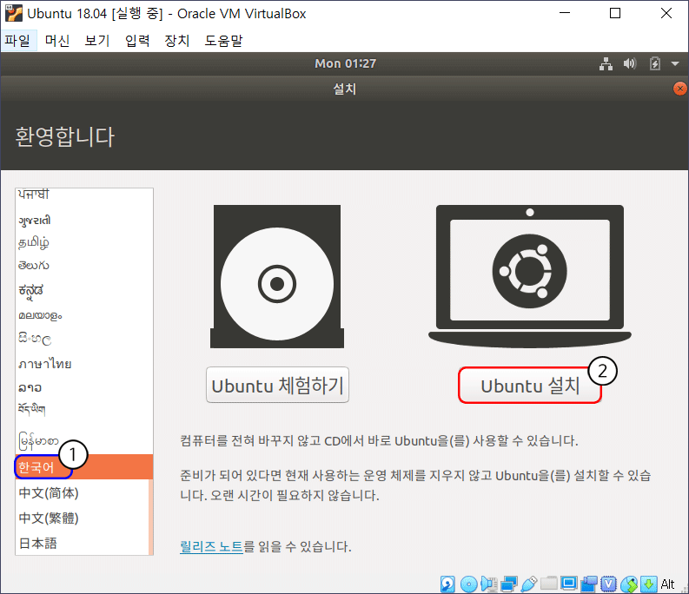Image resolution: width=689 pixels, height=594 pixels.
Task: Click the Alt host key indicator
Action: [x=667, y=584]
